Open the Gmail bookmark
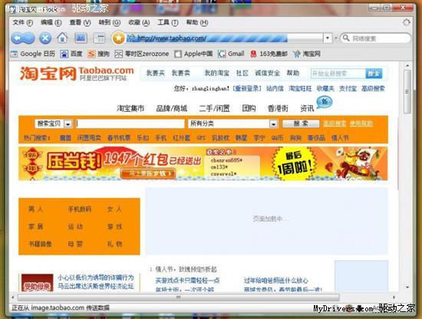 point(231,54)
